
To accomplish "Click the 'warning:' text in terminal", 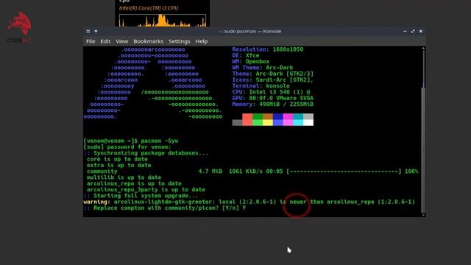I will coord(96,202).
